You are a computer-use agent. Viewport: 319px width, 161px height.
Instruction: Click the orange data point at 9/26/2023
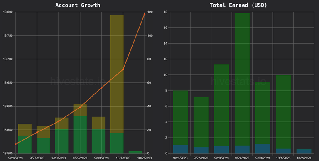(16, 144)
